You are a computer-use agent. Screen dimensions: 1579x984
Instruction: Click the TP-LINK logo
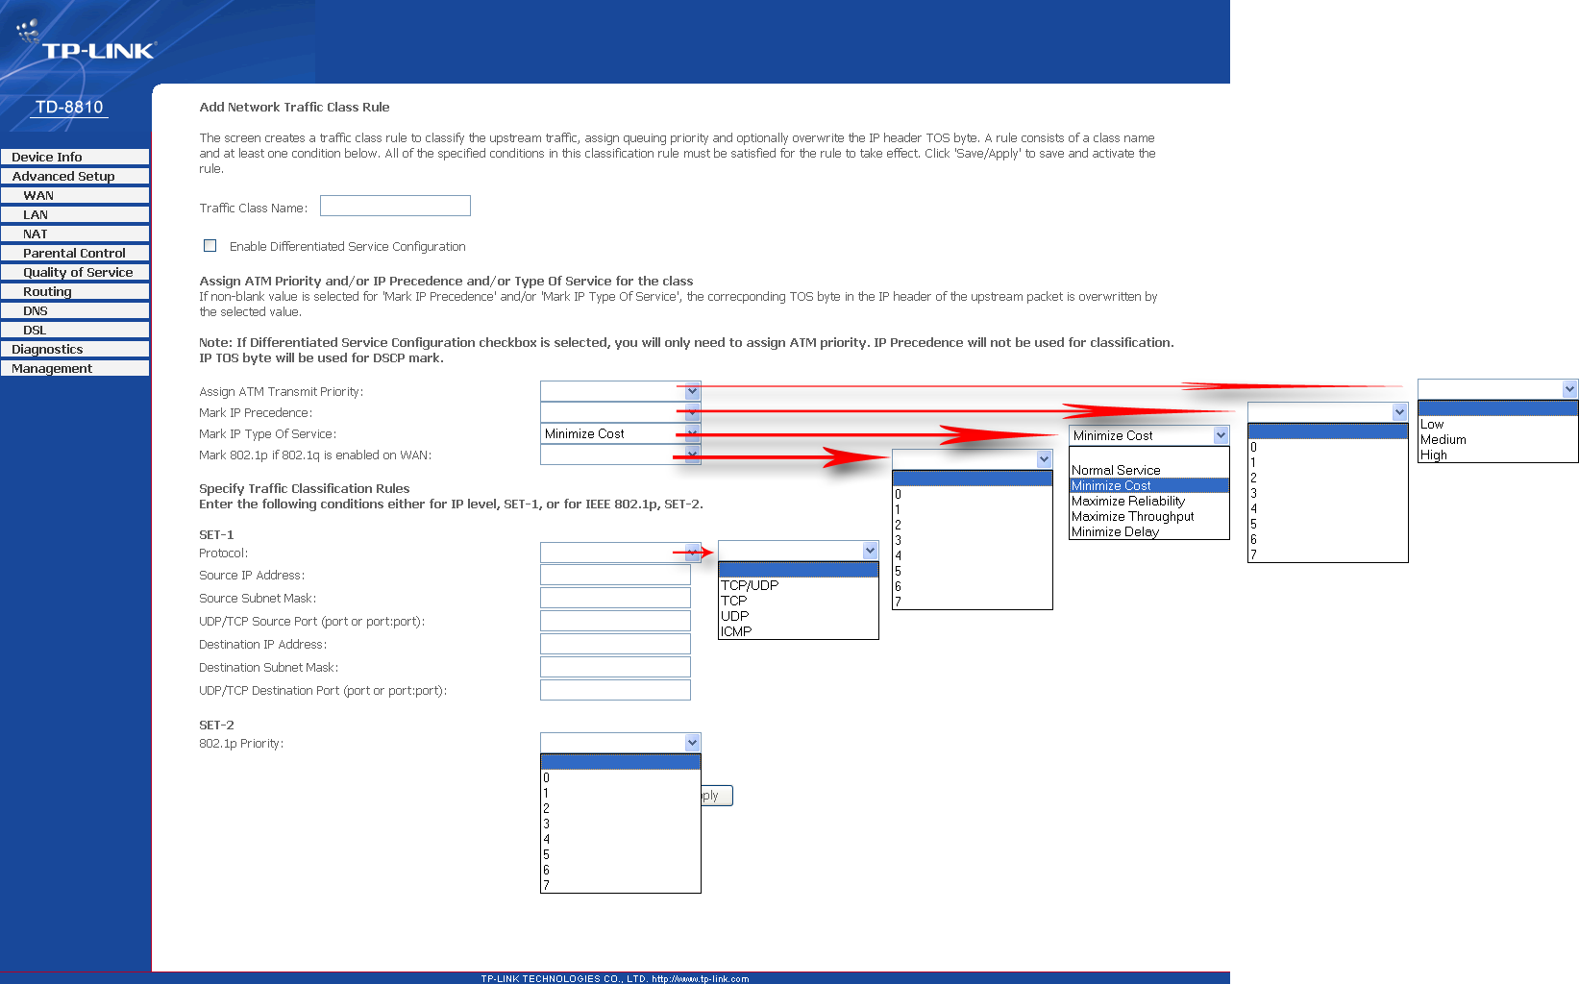[x=98, y=51]
